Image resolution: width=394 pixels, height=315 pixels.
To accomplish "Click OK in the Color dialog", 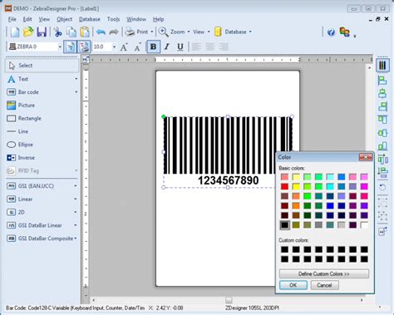I will (x=293, y=285).
